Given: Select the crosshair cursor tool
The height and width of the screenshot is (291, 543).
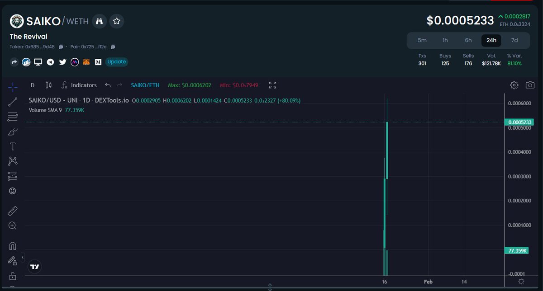Looking at the screenshot, I should coord(13,86).
